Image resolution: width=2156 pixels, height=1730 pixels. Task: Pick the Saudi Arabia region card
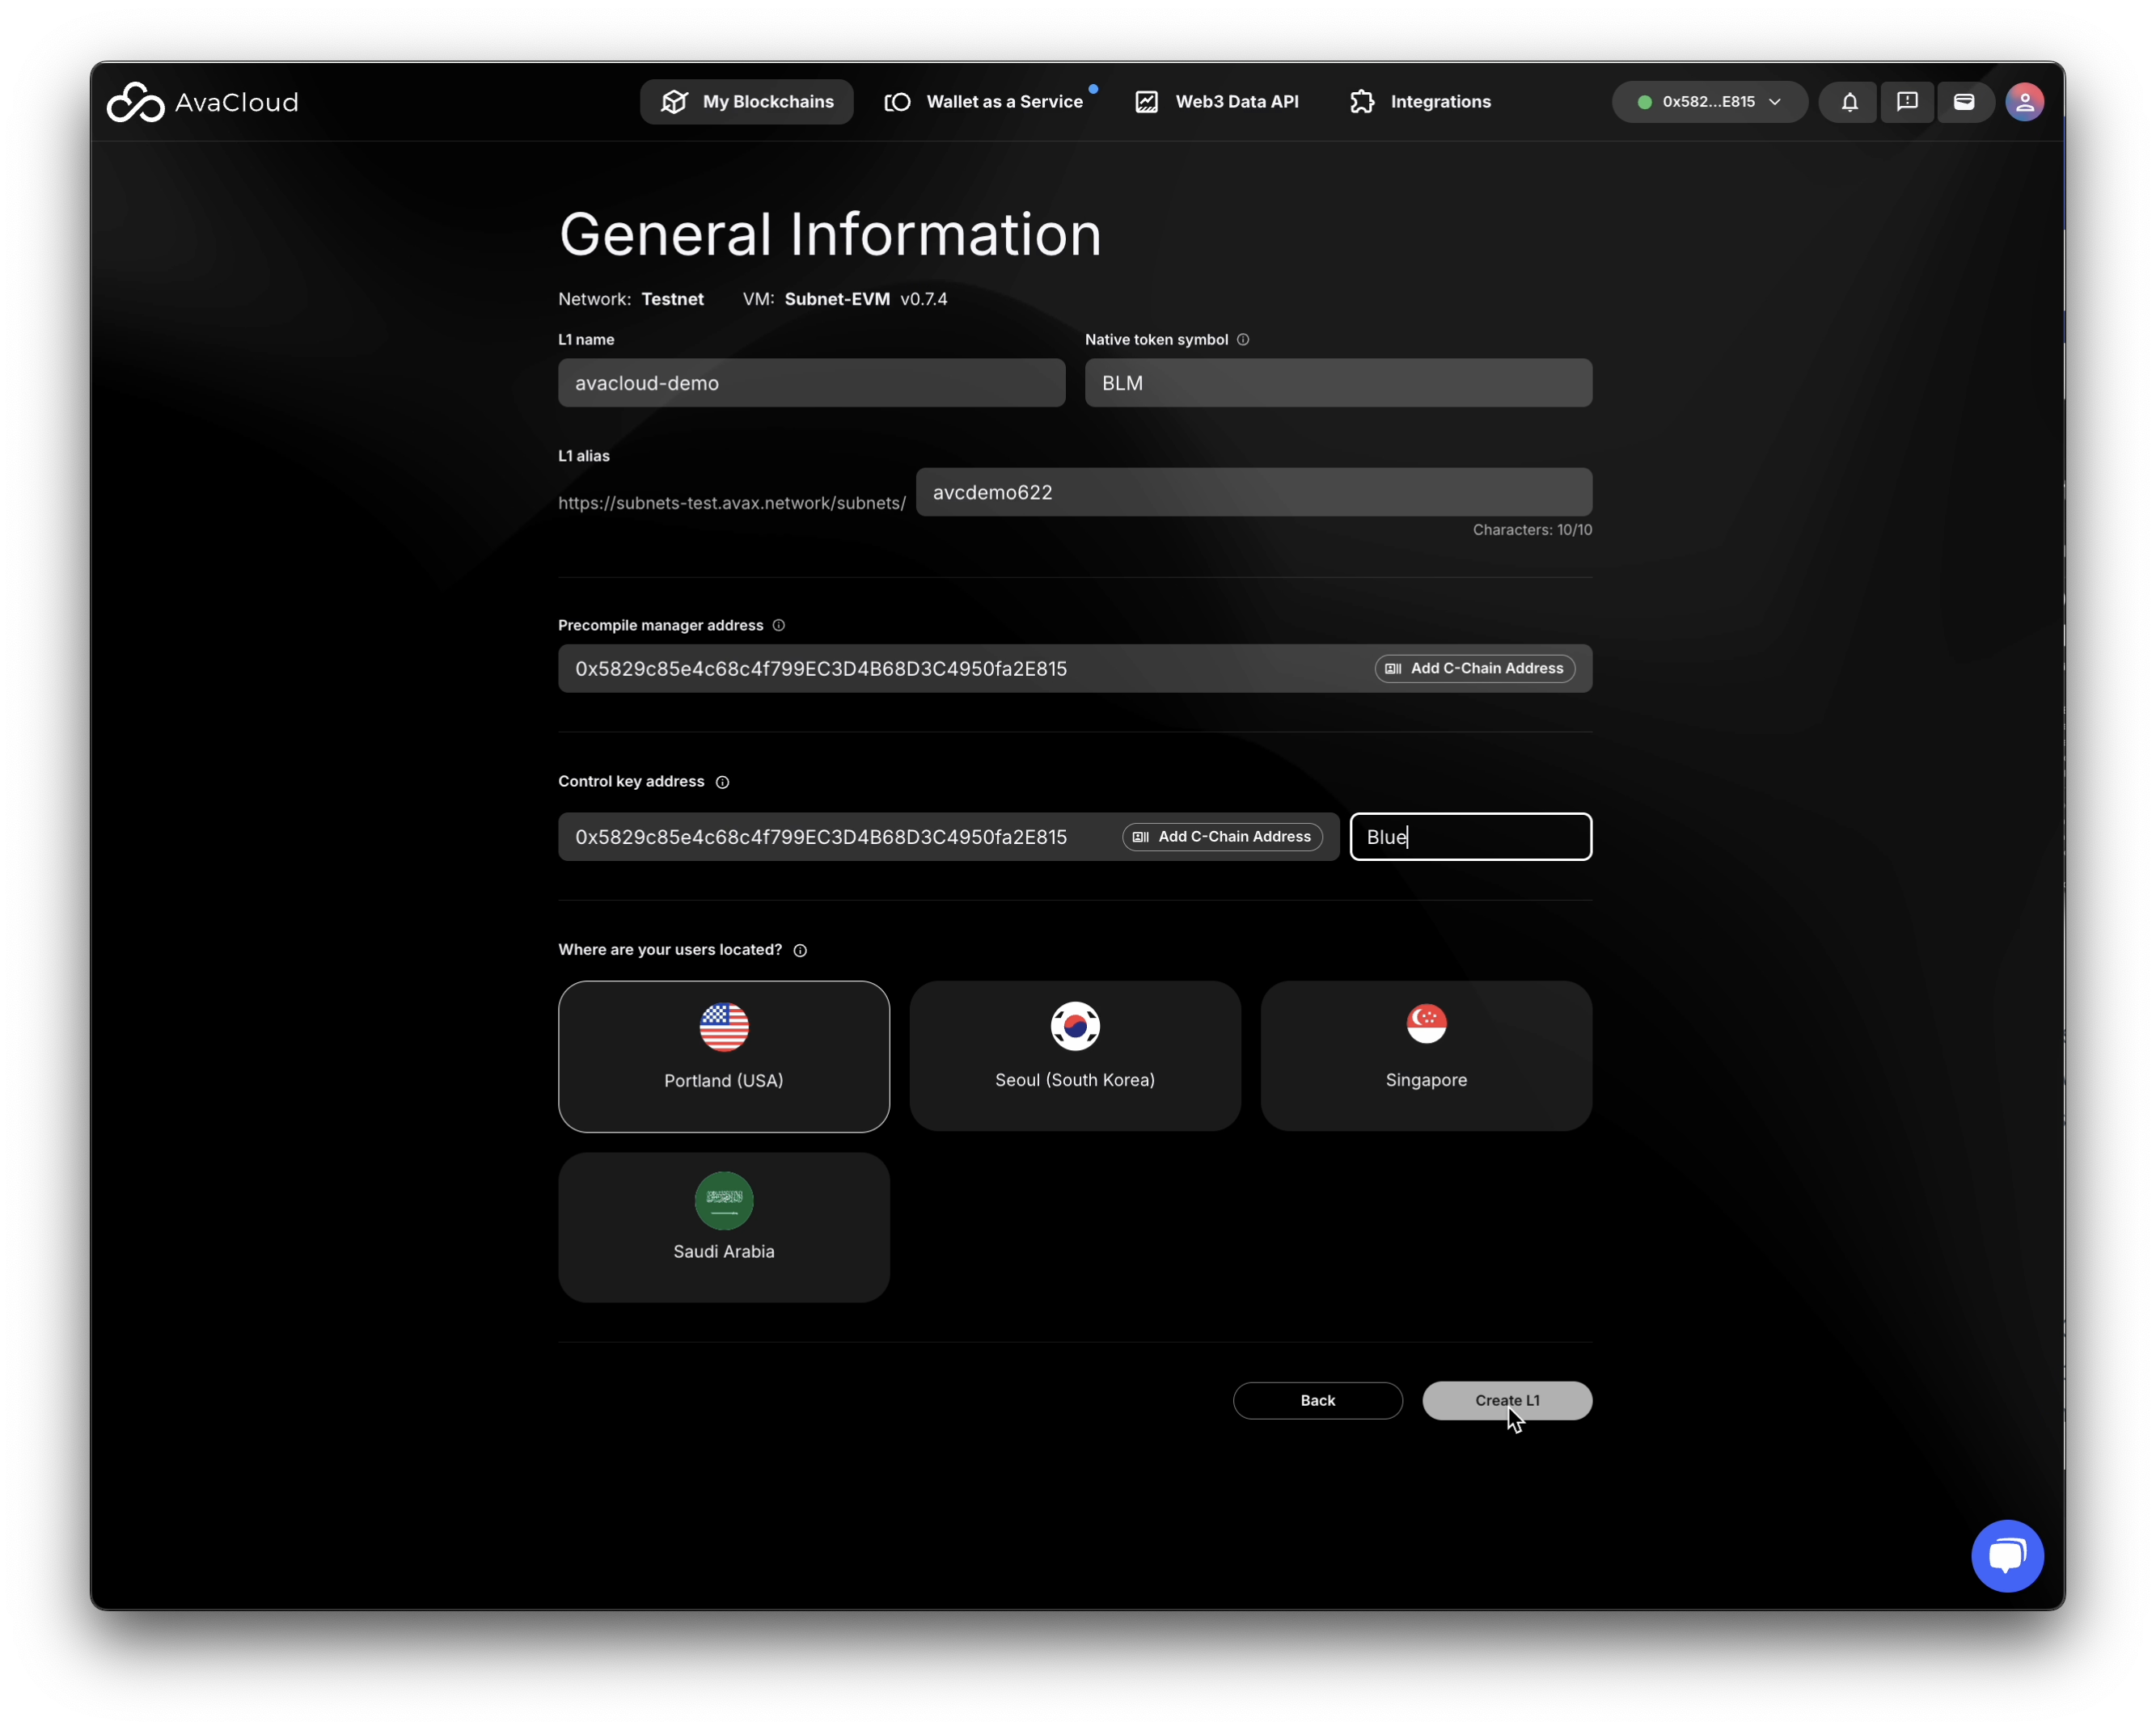[723, 1227]
